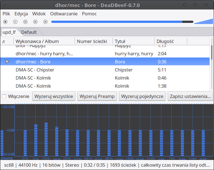The image size is (214, 170).
Task: Click the play button in toolbar
Action: click(x=15, y=22)
